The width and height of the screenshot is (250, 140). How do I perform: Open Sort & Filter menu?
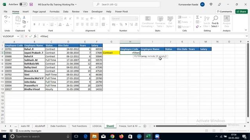tap(207, 22)
